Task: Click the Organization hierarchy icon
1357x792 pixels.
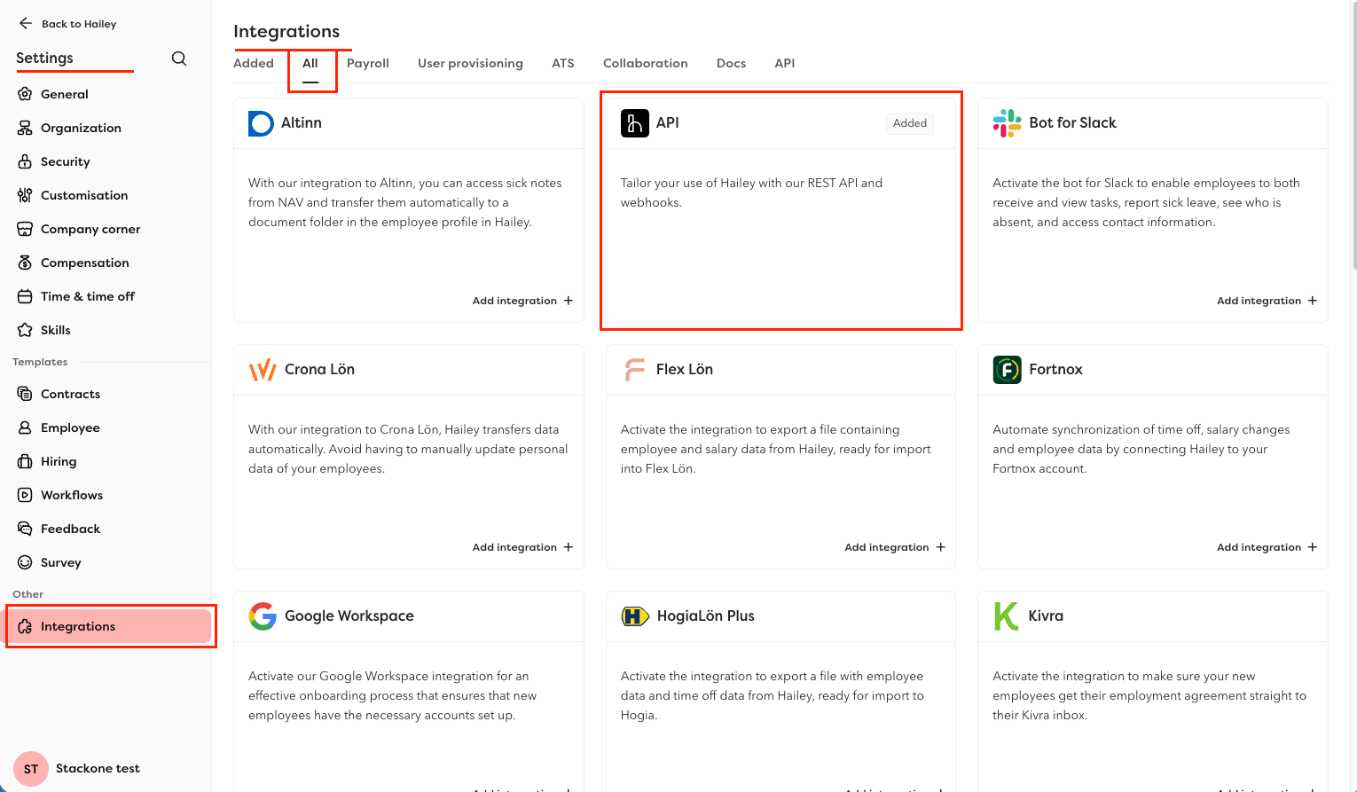Action: point(25,128)
